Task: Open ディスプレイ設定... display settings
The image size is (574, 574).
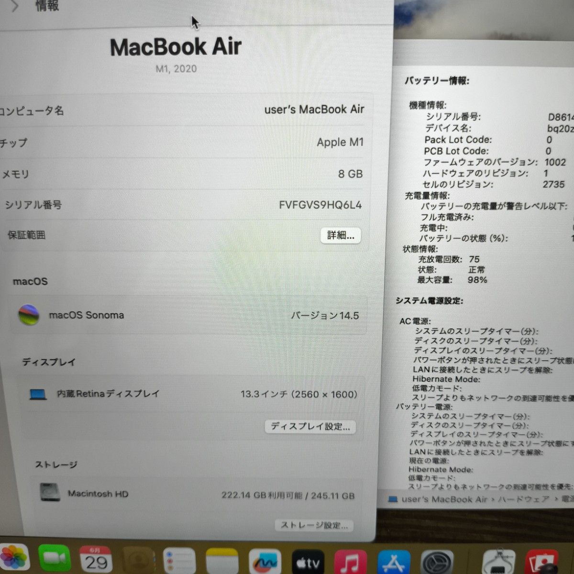Action: coord(310,426)
